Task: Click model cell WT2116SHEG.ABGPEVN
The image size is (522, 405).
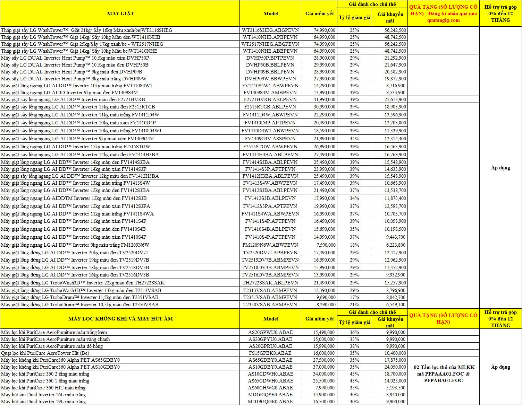Action: click(271, 30)
